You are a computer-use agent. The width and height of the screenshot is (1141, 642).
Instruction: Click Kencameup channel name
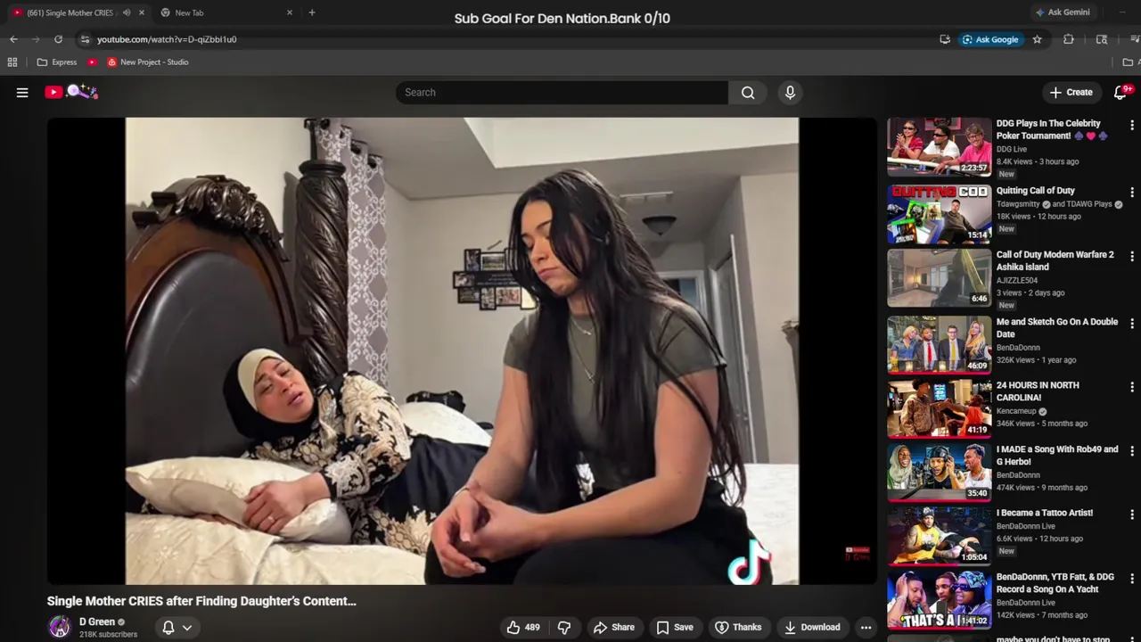coord(1016,411)
